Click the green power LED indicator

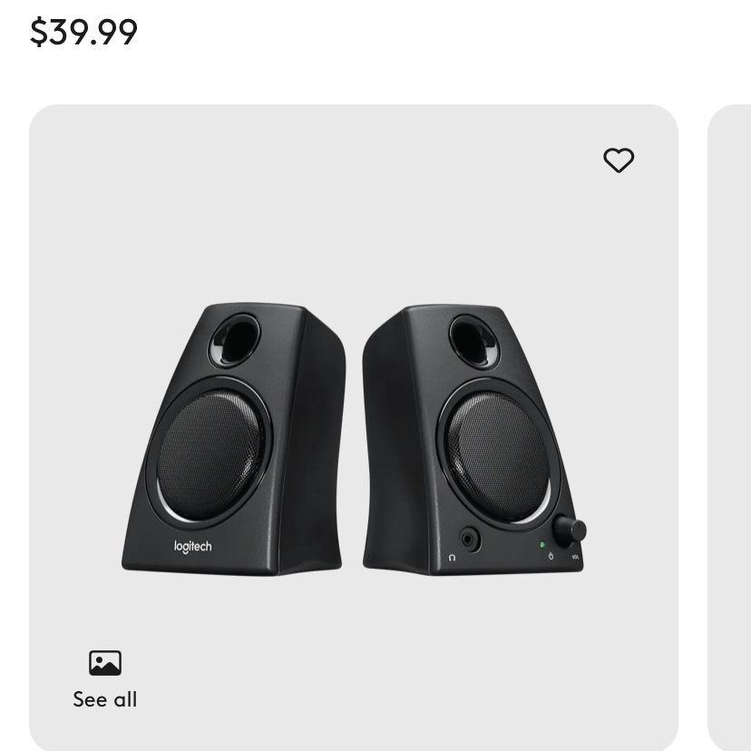click(542, 544)
